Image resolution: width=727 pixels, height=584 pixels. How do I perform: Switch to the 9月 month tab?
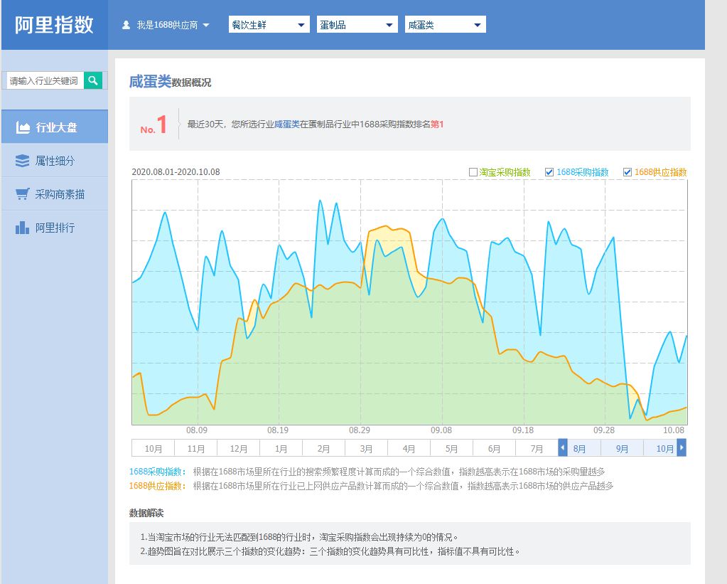621,448
